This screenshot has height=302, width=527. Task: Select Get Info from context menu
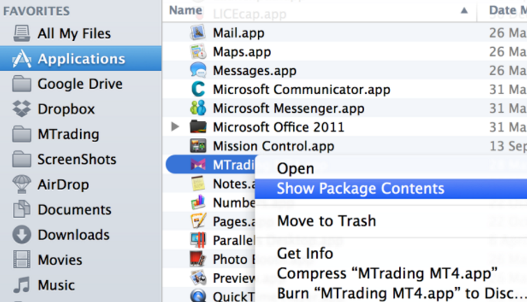[x=305, y=253]
